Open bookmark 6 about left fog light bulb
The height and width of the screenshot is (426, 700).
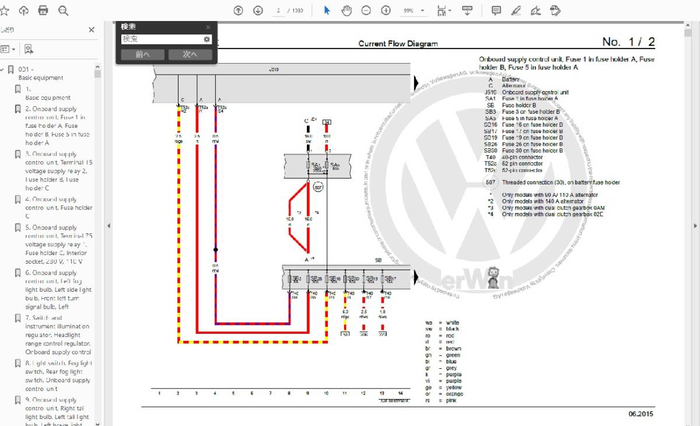pyautogui.click(x=58, y=289)
